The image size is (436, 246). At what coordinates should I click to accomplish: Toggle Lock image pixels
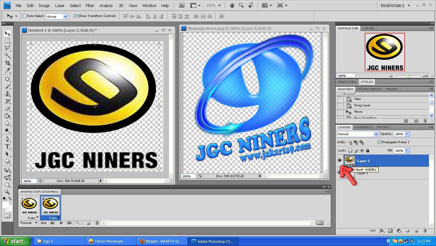point(356,151)
